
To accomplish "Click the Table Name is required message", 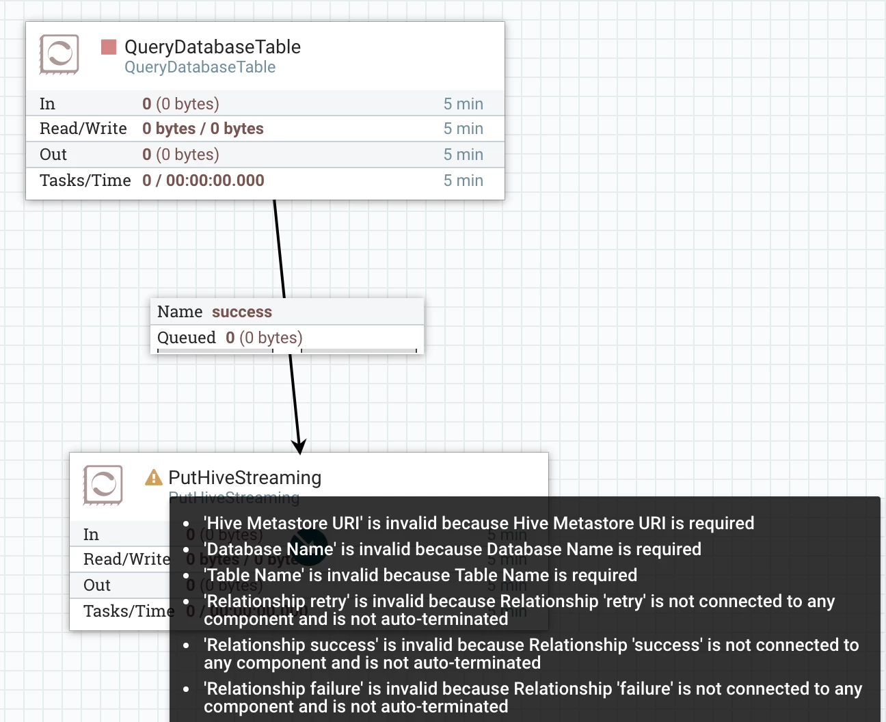I will point(420,575).
